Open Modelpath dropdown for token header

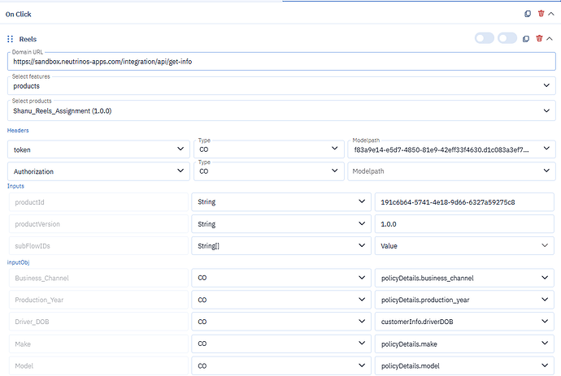(451, 149)
